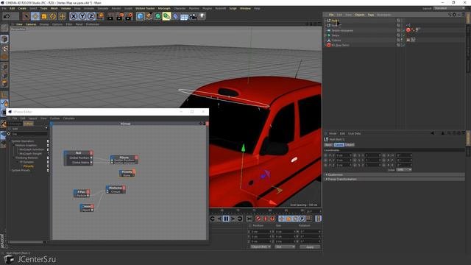The height and width of the screenshot is (265, 471).
Task: Click the Apply button in coordinates panel
Action: 310,247
